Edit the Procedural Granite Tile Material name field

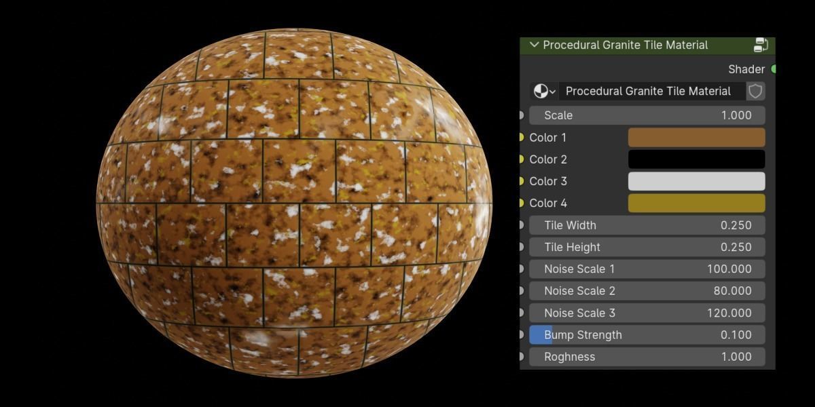(651, 91)
